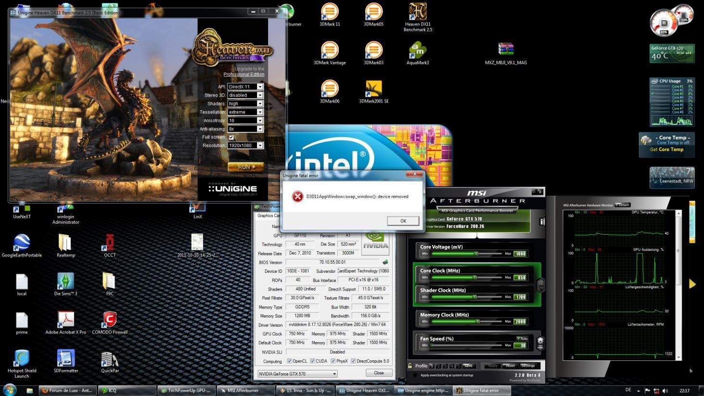Expand the Anti-aliasing dropdown
This screenshot has width=704, height=396.
pos(260,128)
